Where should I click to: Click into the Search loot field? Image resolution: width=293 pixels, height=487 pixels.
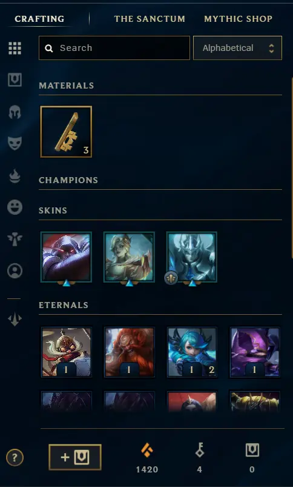tap(114, 48)
